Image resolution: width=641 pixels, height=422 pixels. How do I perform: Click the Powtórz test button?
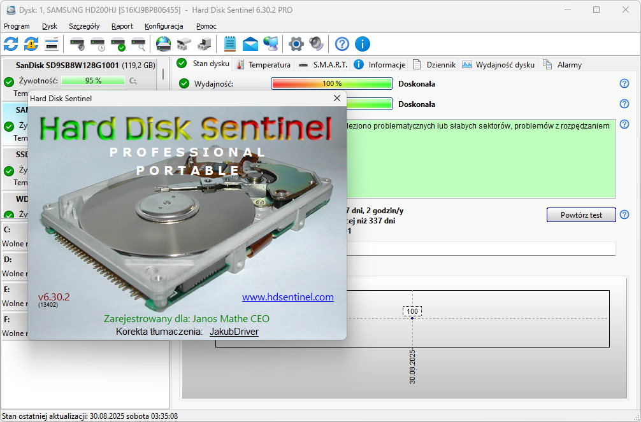point(581,215)
